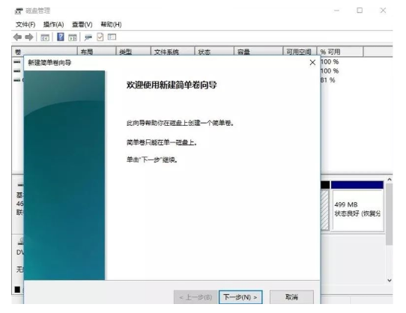The height and width of the screenshot is (313, 406).
Task: Click the disk pane vertical scrollbar thumb
Action: [390, 214]
